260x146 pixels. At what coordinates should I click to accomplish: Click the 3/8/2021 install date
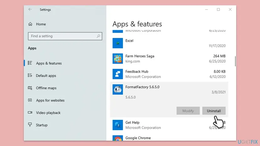click(x=218, y=92)
